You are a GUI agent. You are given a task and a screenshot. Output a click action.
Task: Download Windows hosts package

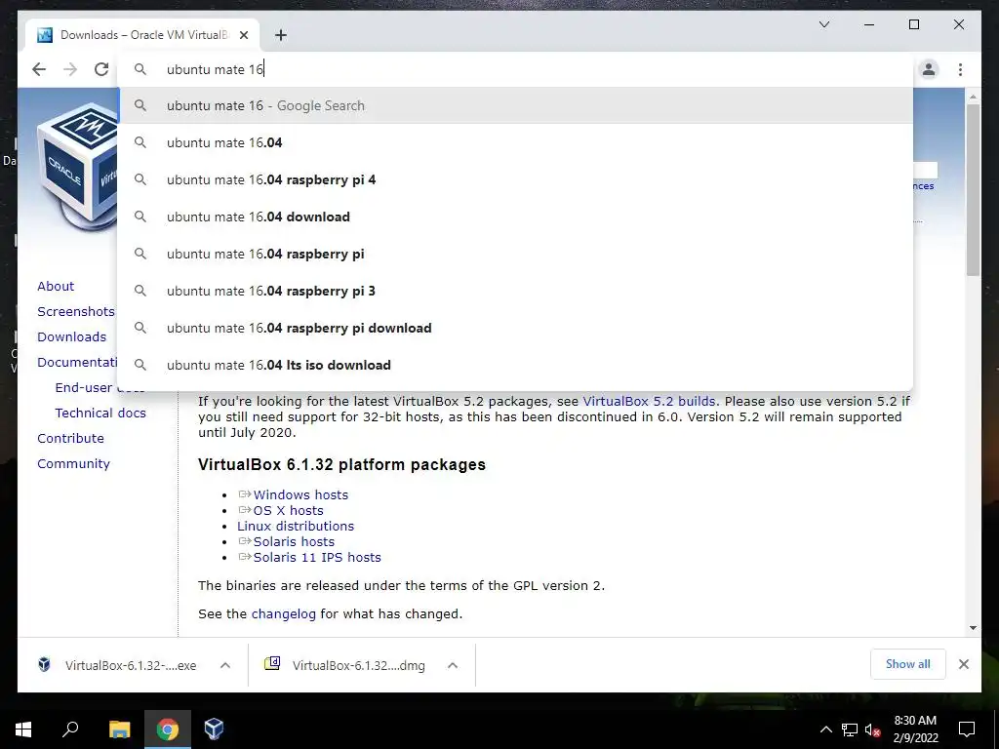(300, 494)
